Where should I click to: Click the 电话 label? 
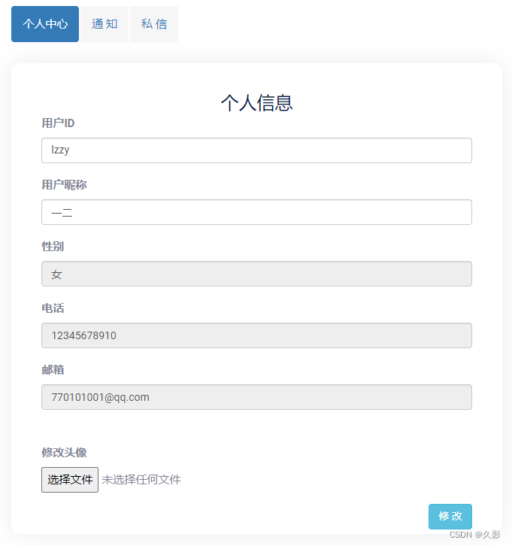coord(53,308)
